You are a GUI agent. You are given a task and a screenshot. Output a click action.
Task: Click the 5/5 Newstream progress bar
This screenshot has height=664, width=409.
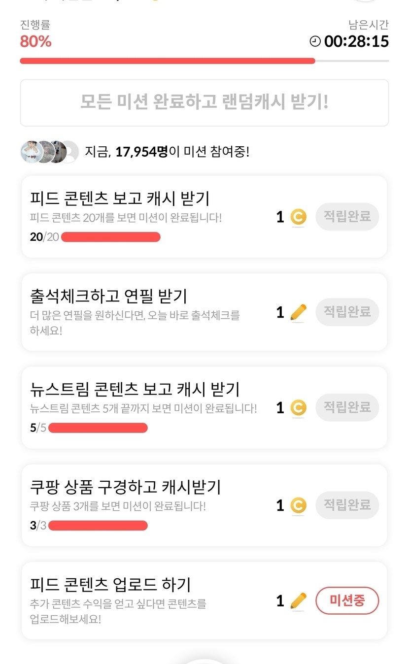point(98,428)
